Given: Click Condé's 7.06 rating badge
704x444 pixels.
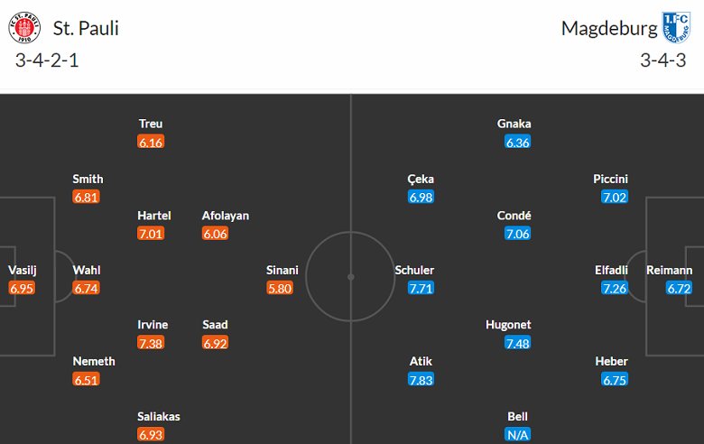Looking at the screenshot, I should (x=518, y=234).
